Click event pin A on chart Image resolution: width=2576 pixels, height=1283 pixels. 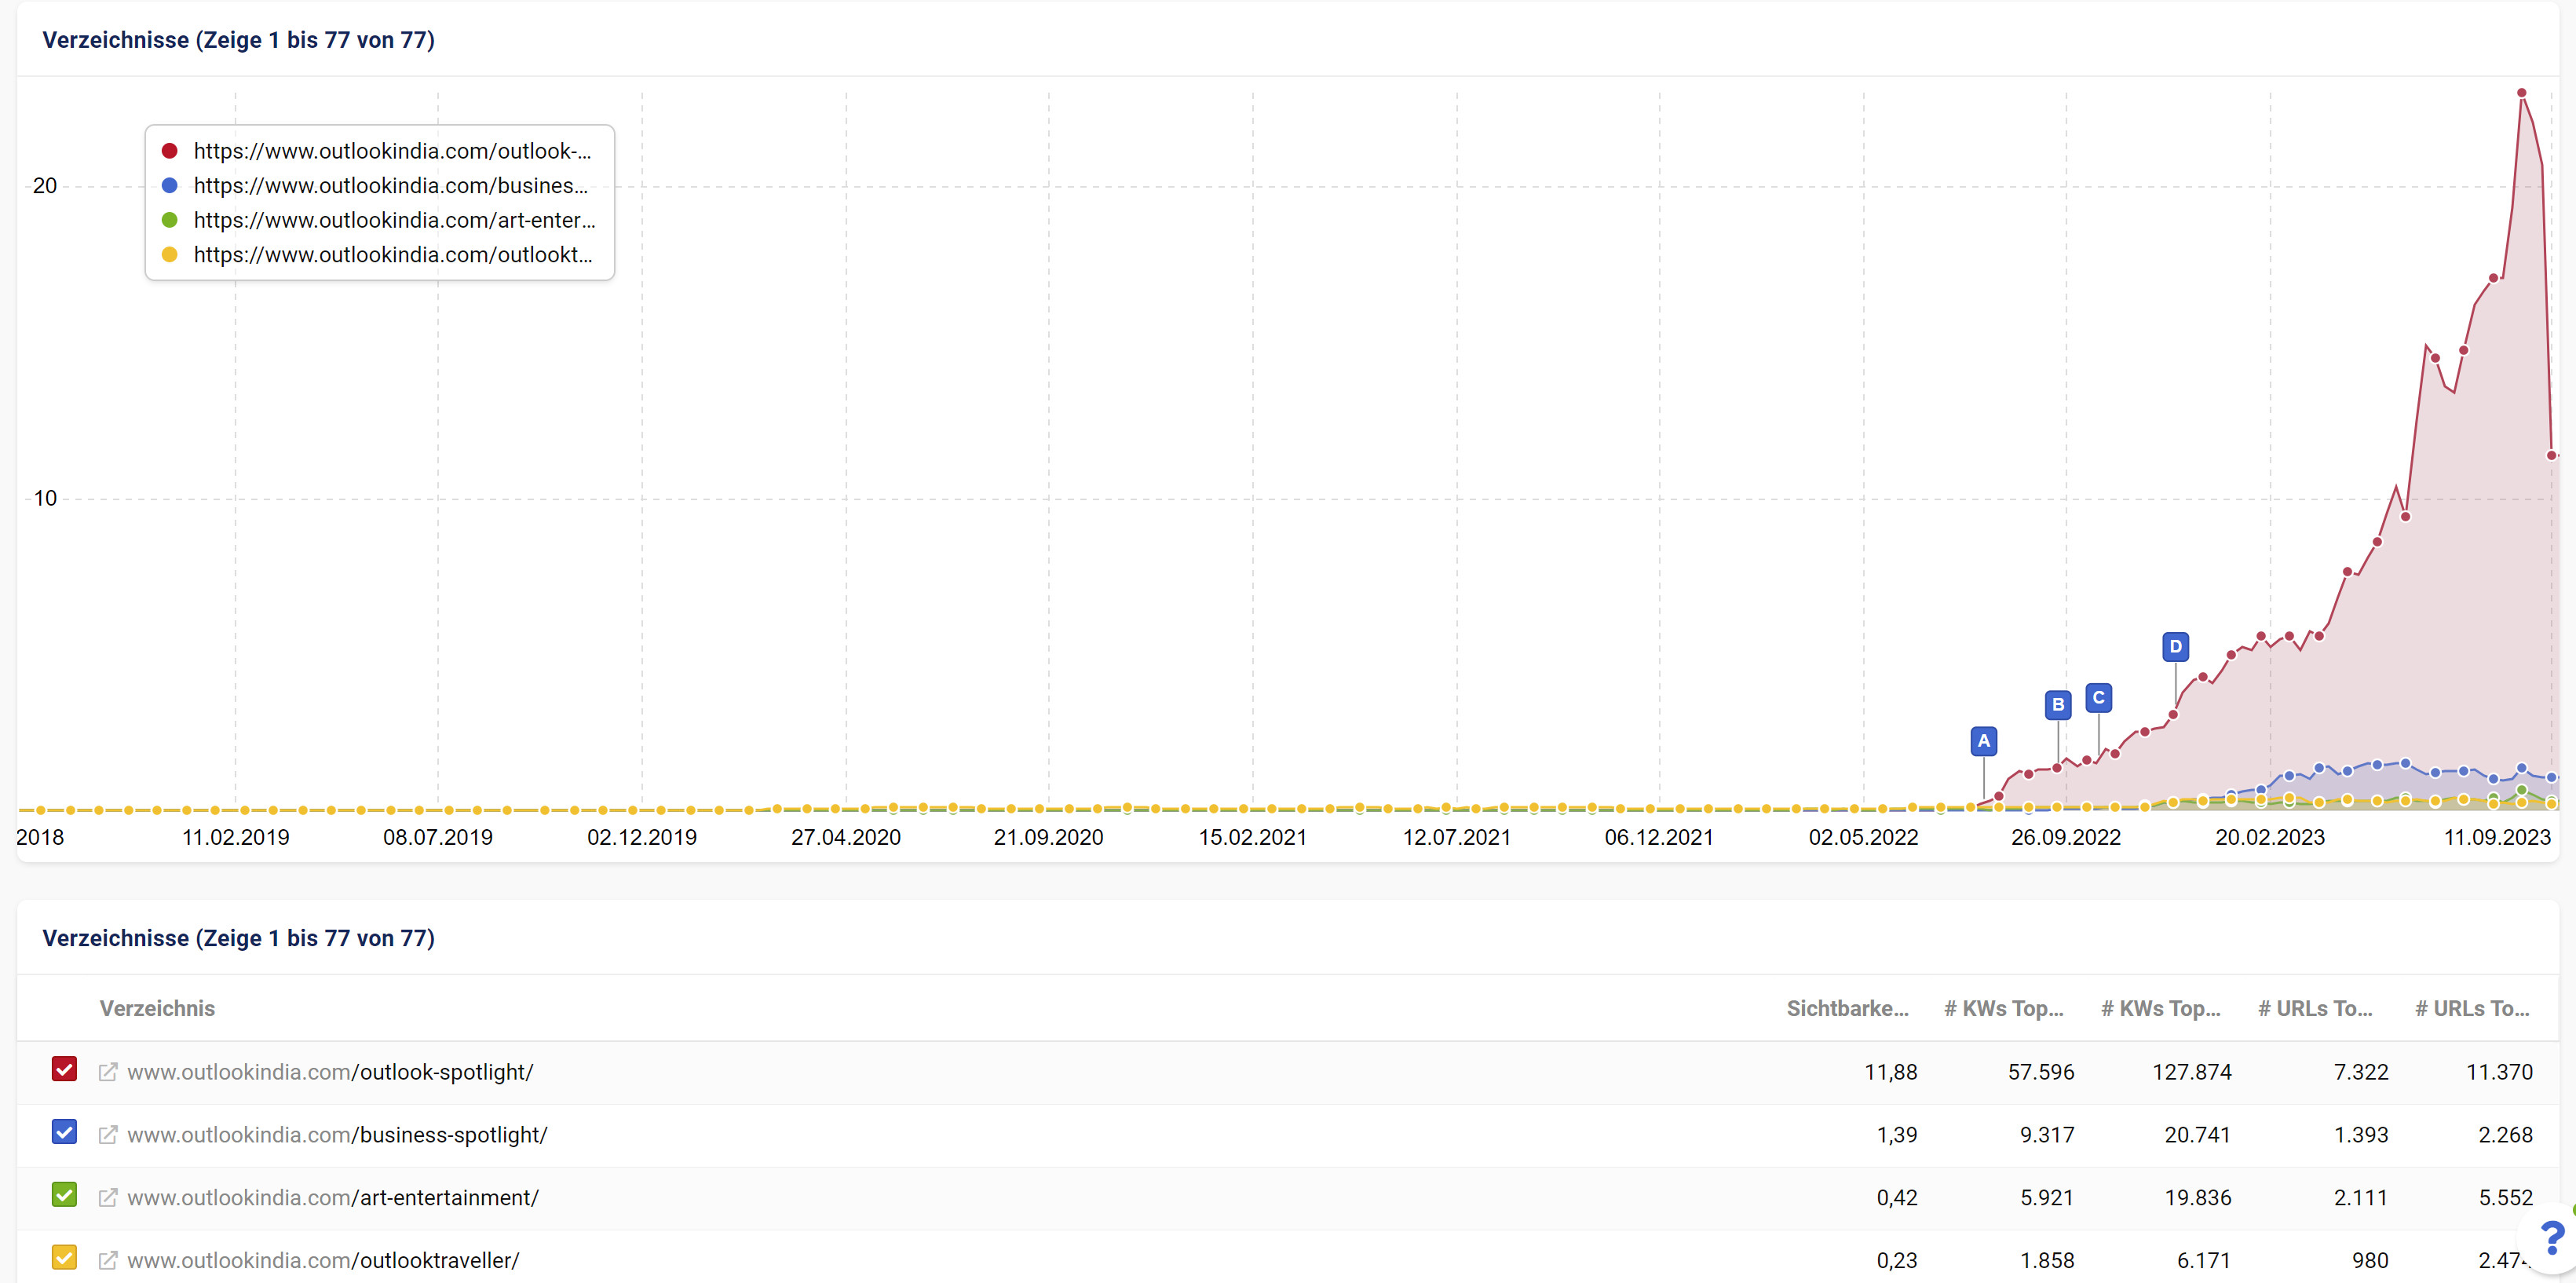(x=1983, y=741)
